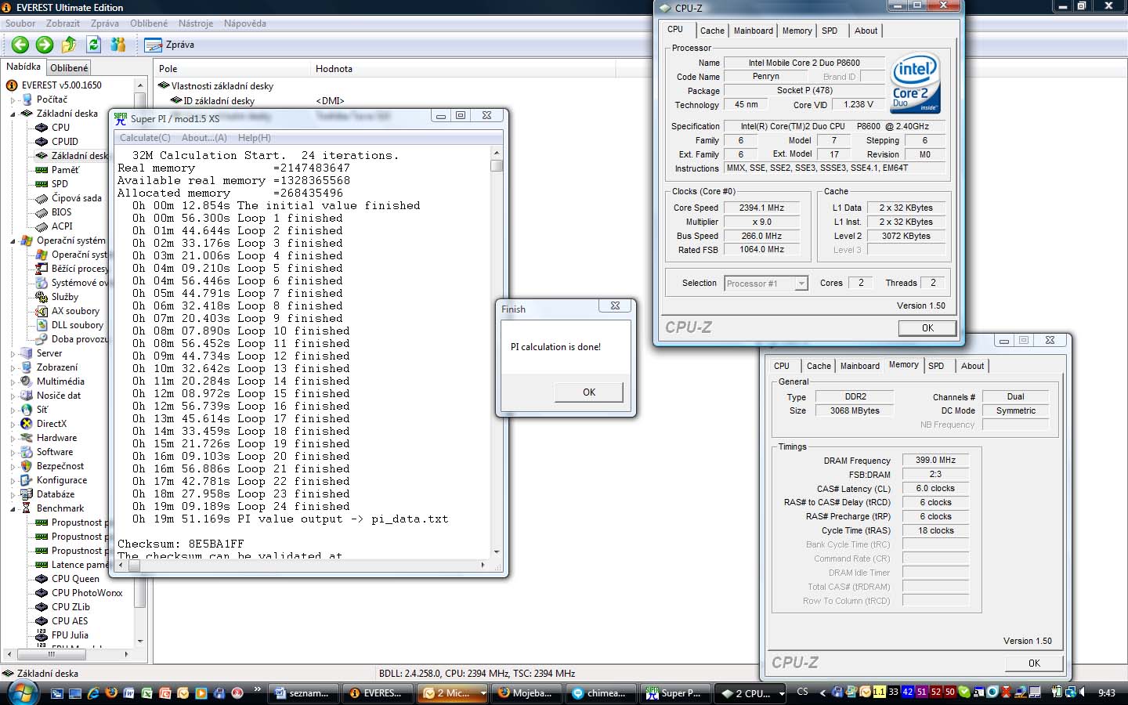Click the EVEREST tree horizontal scrollbar
Screen dimensions: 1128x705
67,653
